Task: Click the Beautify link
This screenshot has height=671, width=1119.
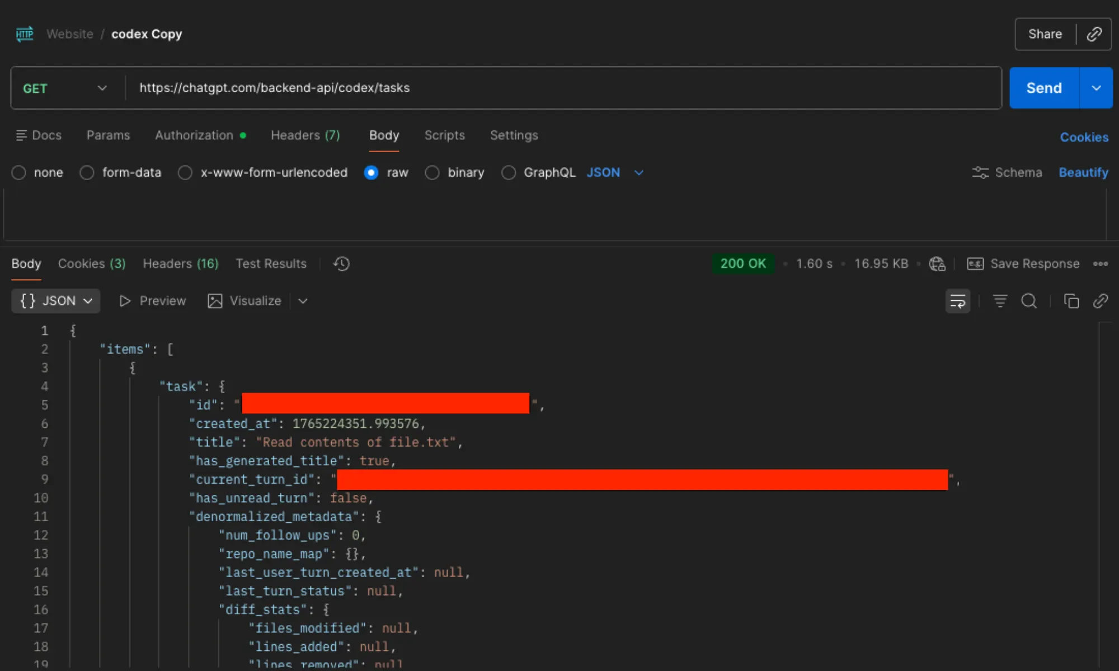Action: click(x=1083, y=172)
